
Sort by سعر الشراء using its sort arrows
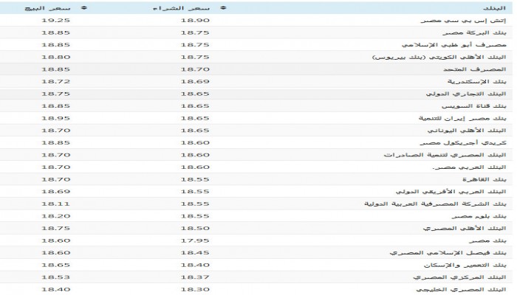click(223, 8)
